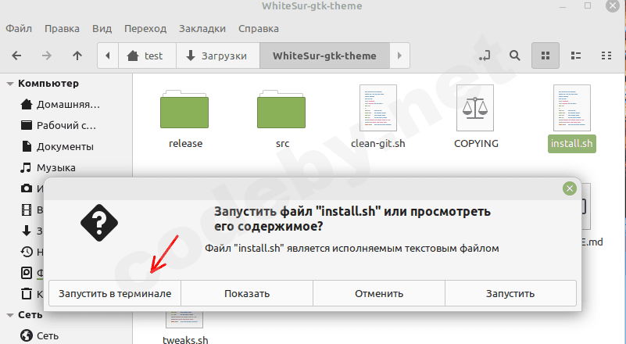Go forward with the right arrow button
The width and height of the screenshot is (626, 344).
click(x=47, y=56)
